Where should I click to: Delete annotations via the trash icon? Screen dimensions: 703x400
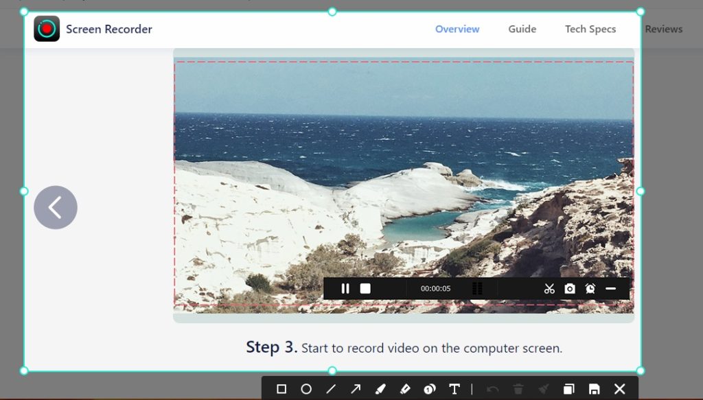pos(519,388)
